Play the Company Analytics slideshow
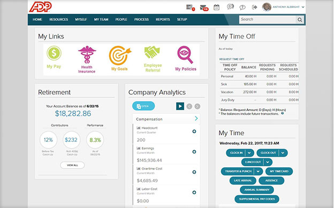The width and height of the screenshot is (334, 208). tap(180, 106)
